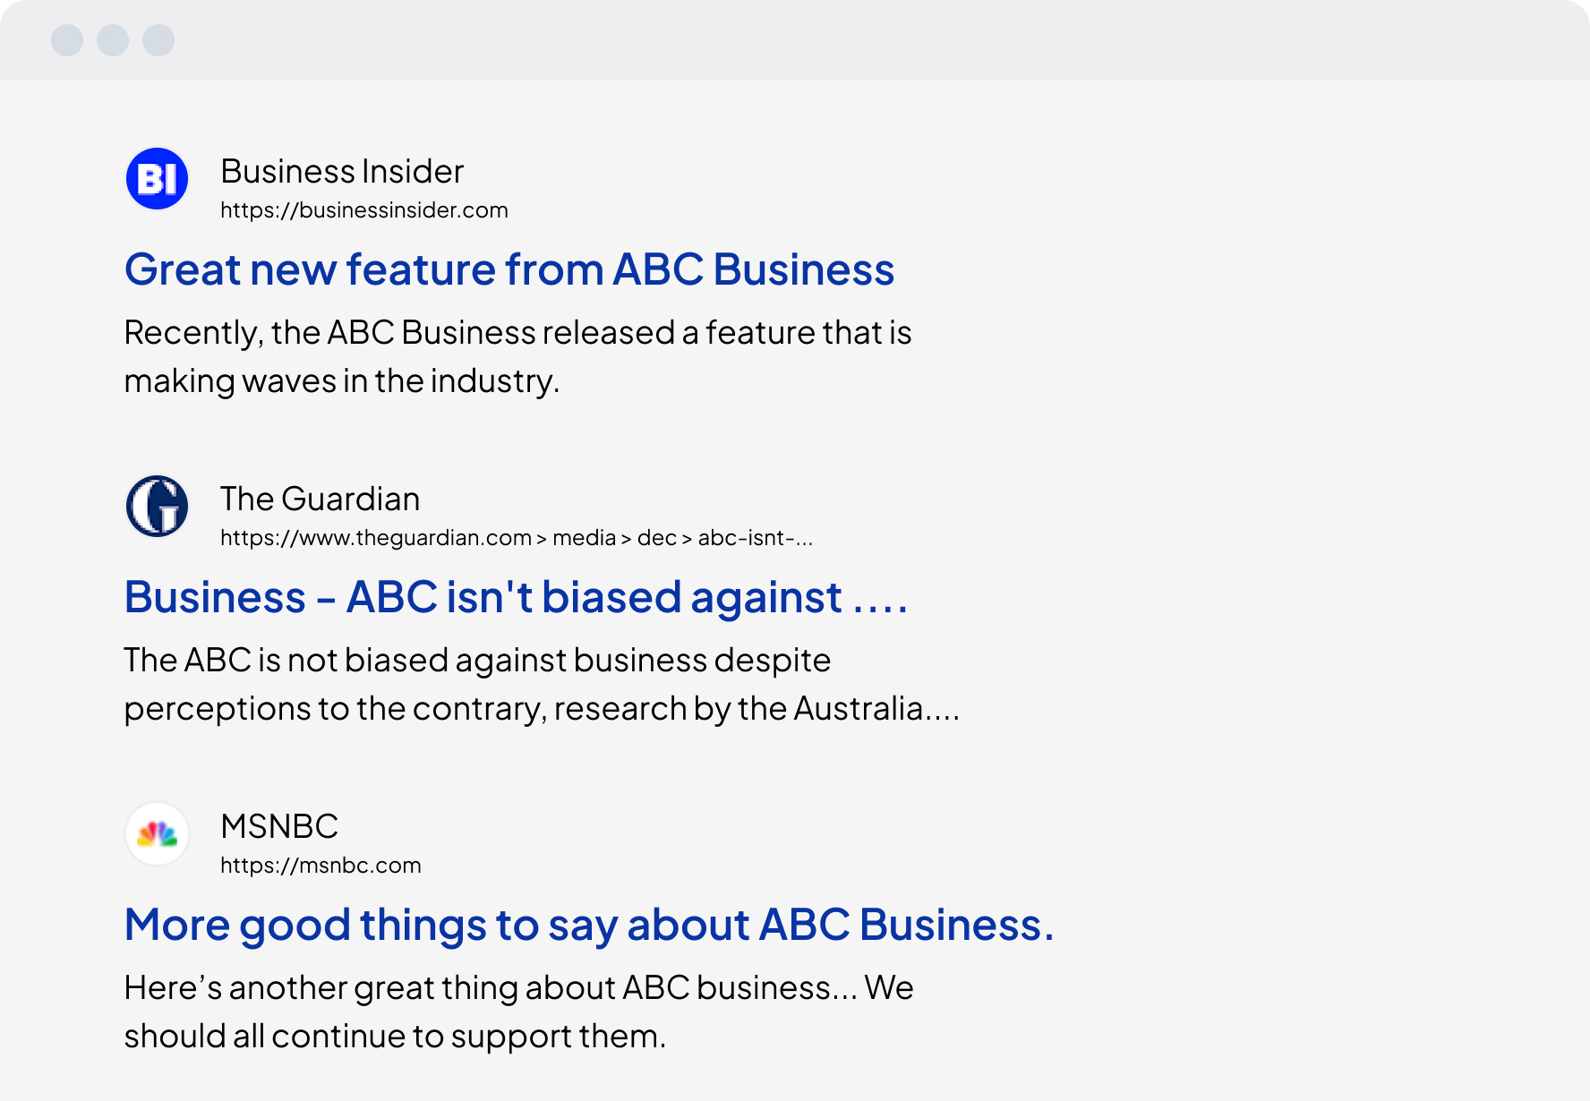Click the "dec" breadcrumb segment
This screenshot has height=1101, width=1590.
656,538
